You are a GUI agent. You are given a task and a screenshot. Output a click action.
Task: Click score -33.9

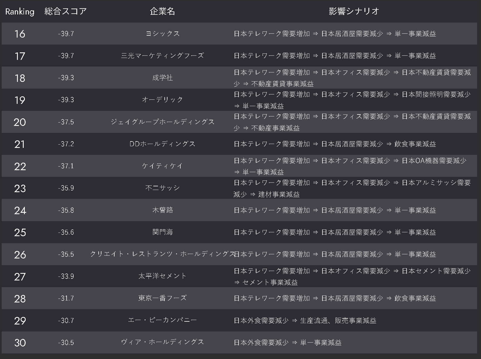[66, 276]
